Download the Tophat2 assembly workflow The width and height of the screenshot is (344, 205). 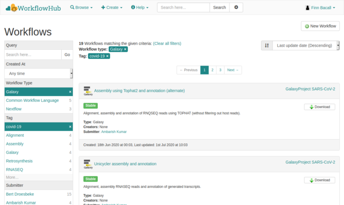click(319, 107)
